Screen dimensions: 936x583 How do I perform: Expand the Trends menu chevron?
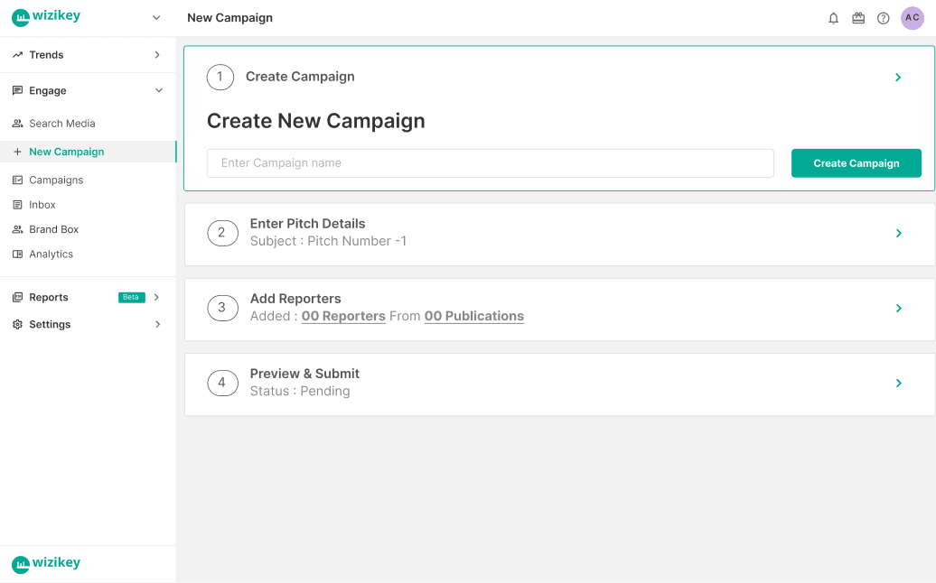click(157, 55)
